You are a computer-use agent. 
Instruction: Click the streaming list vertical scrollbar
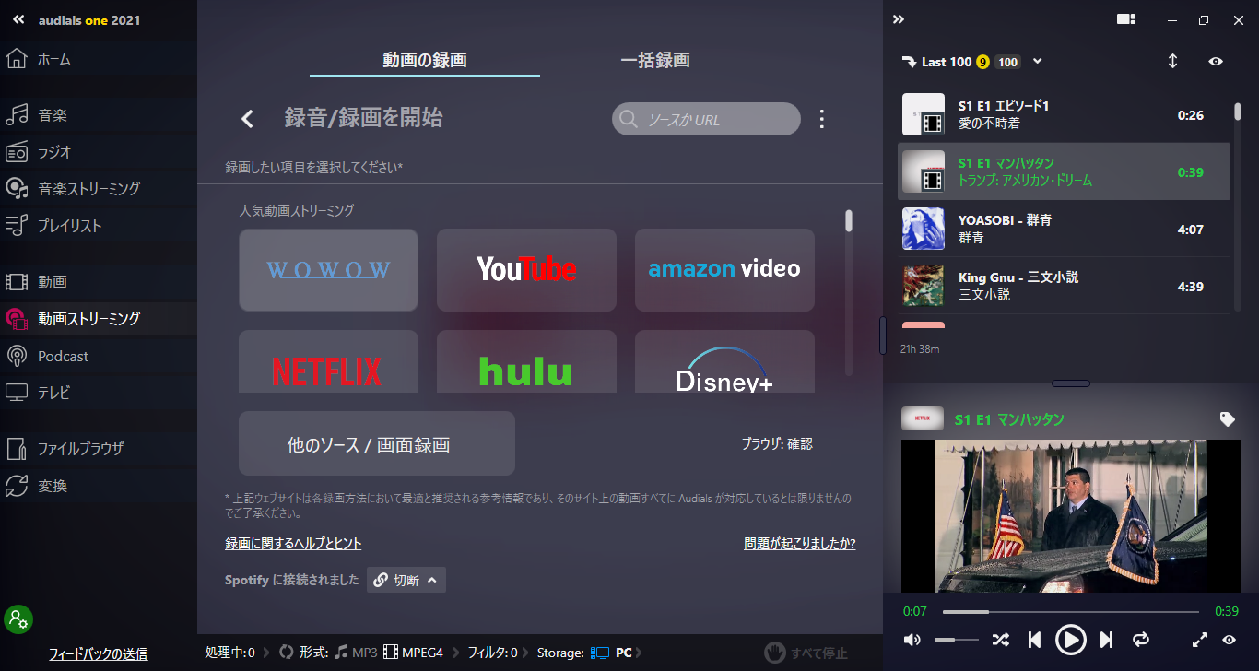click(x=849, y=221)
